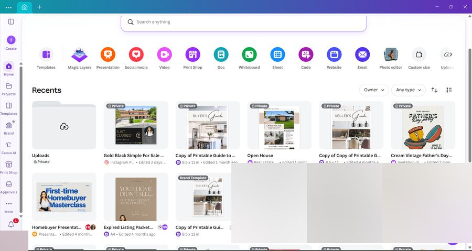
Task: Click the Expired Listing Packet title
Action: [x=128, y=227]
